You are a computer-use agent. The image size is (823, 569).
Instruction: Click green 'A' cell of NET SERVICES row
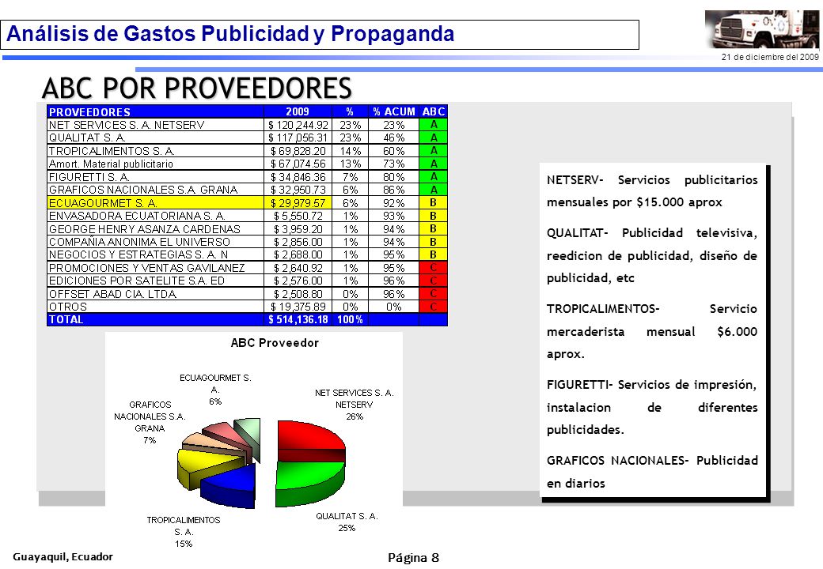[x=434, y=125]
